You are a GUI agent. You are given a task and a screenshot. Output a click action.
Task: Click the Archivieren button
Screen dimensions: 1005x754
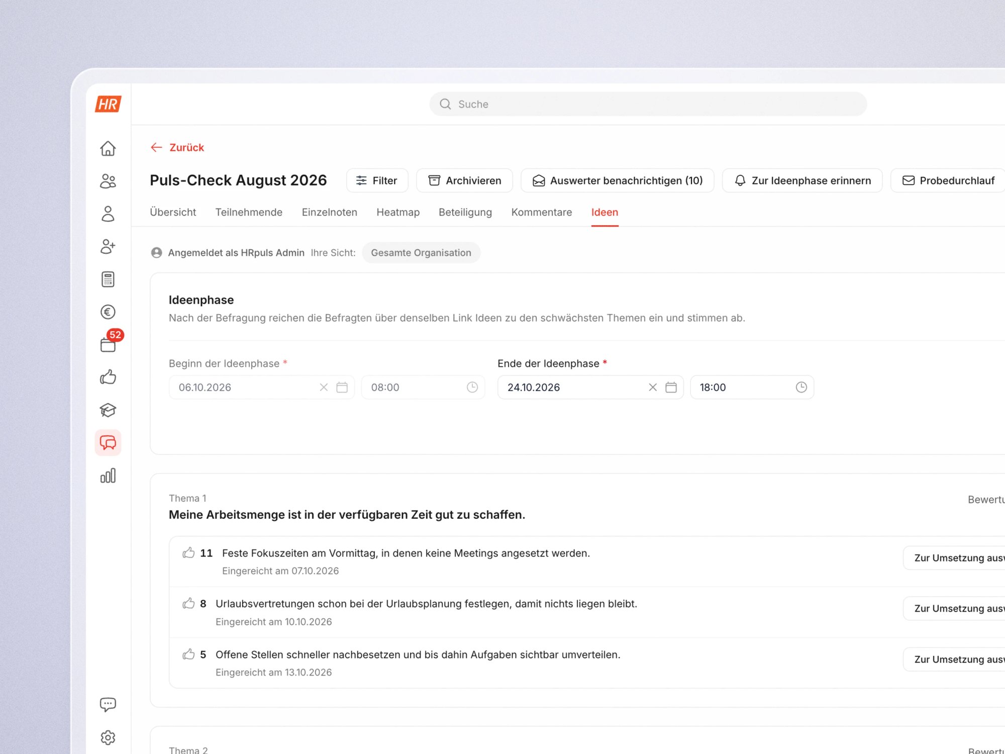pos(464,180)
